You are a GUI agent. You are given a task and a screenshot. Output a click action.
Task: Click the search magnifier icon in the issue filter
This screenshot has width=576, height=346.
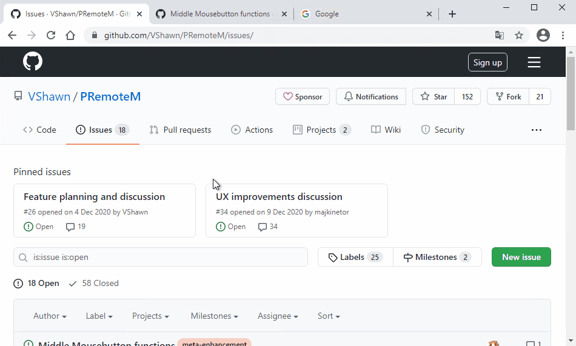click(23, 257)
